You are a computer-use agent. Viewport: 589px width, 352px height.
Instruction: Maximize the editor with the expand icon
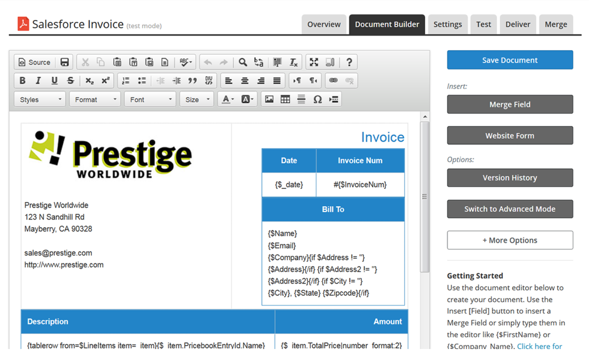[314, 62]
